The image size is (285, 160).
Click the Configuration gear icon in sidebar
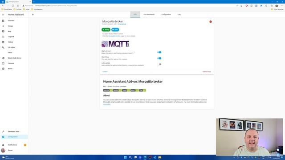click(3, 137)
